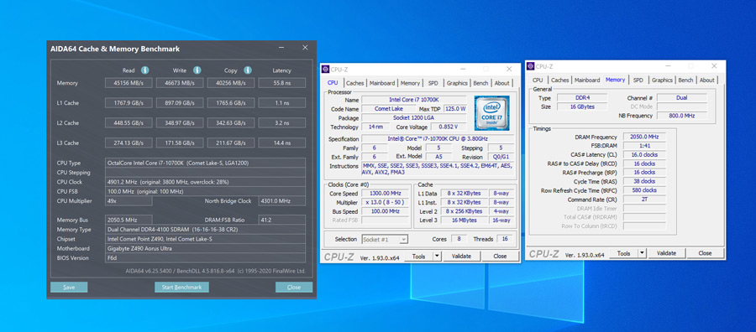The image size is (756, 332).
Task: Click Memory write value 46673 MB/s
Action: (180, 83)
